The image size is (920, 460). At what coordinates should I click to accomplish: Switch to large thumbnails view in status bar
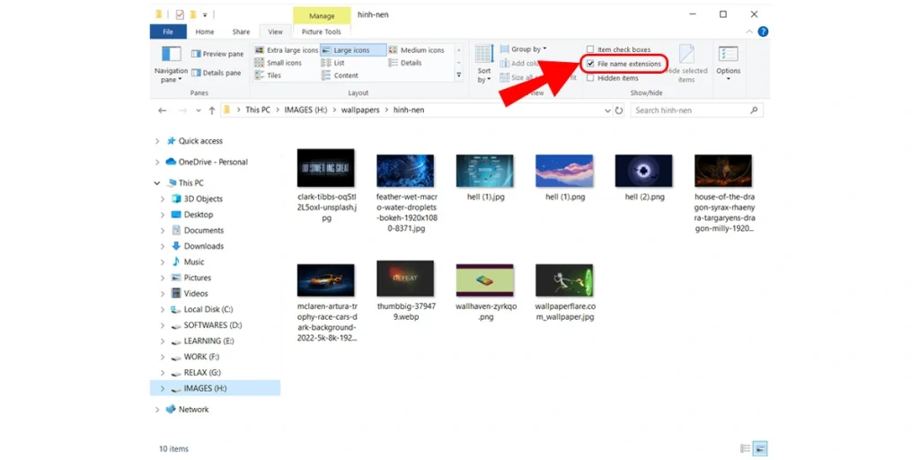(x=760, y=448)
